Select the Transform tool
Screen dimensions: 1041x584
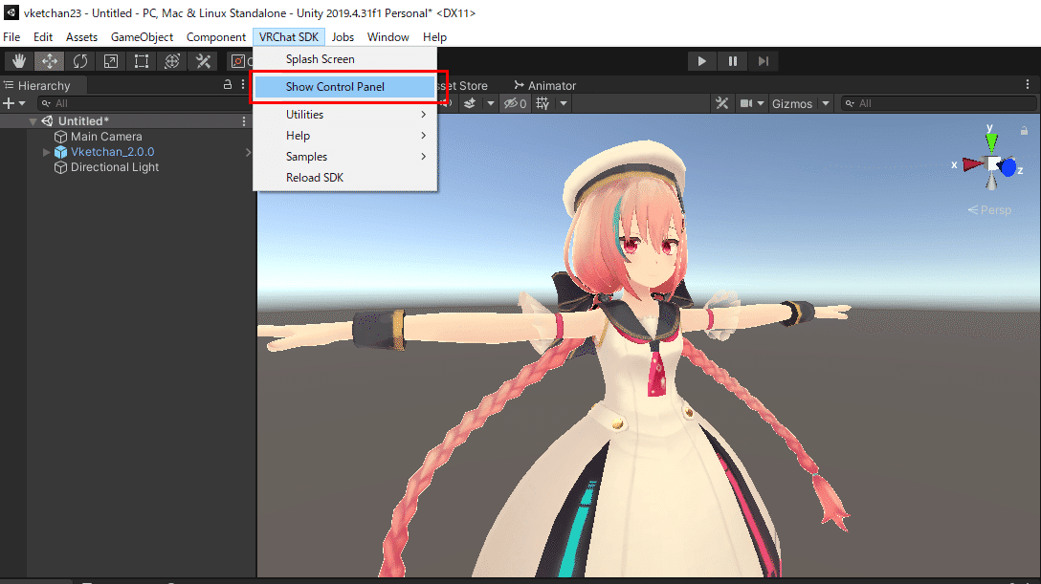click(172, 60)
